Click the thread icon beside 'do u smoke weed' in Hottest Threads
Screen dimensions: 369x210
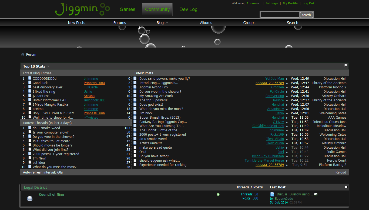coord(30,128)
